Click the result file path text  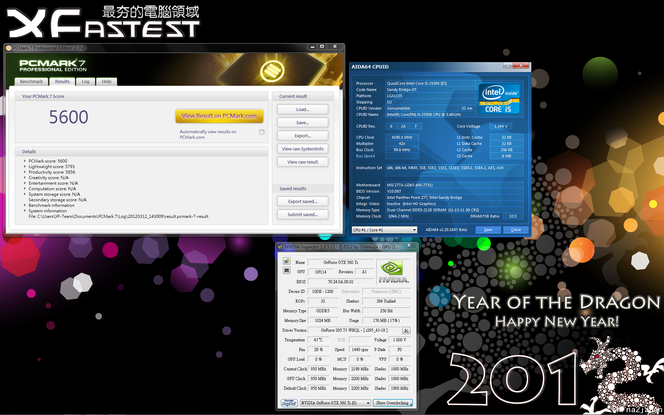point(118,216)
